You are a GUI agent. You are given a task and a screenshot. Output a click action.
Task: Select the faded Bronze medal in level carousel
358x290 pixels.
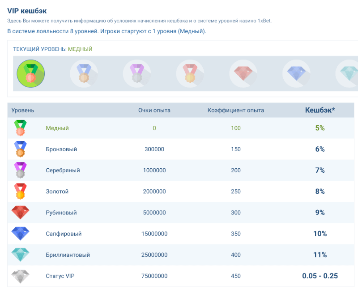(84, 73)
